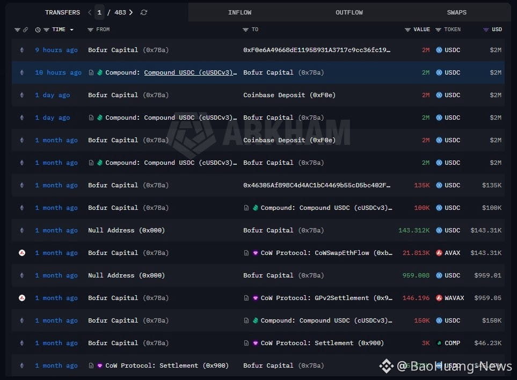Switch to the OUTFLOW tab
This screenshot has height=380, width=517.
[349, 12]
